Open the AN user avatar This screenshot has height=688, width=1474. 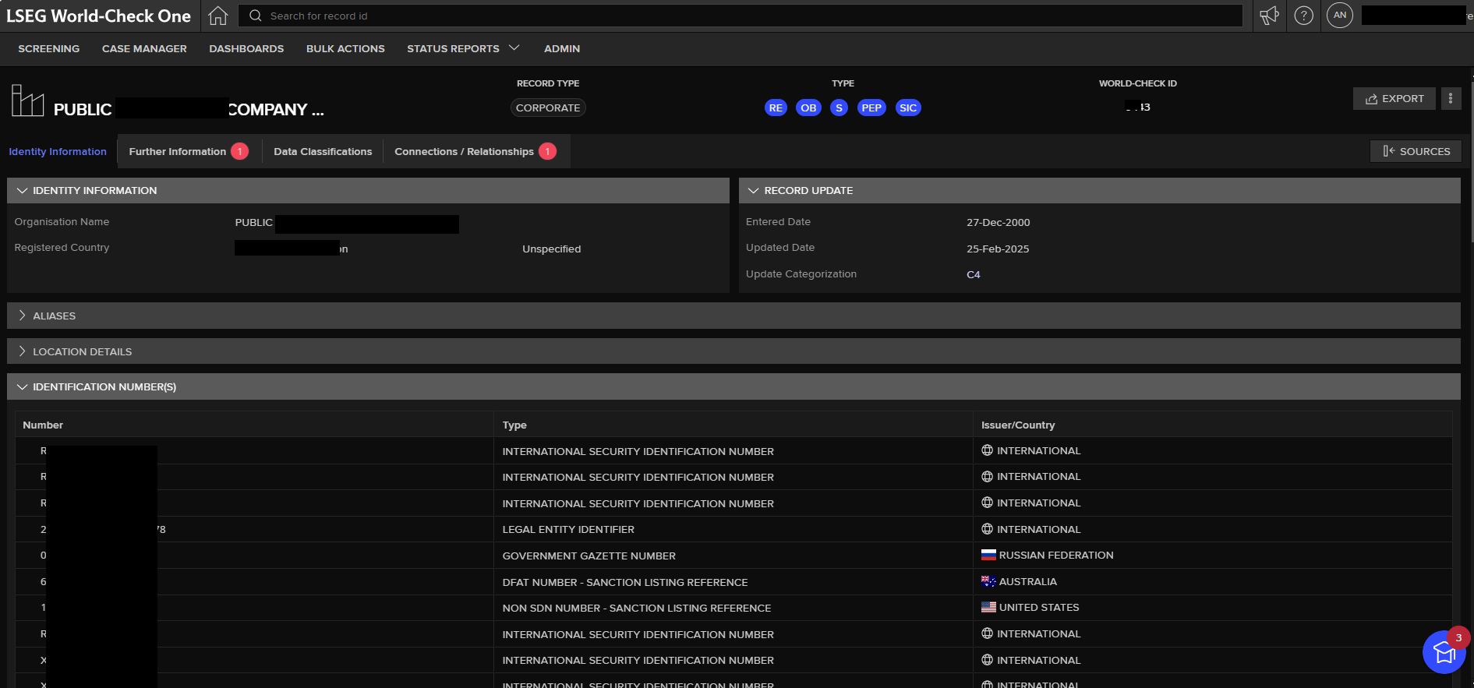1340,15
